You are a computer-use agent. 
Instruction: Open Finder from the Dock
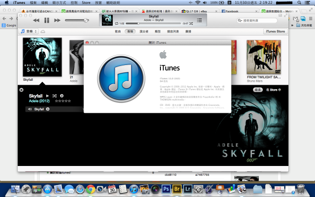pos(15,189)
